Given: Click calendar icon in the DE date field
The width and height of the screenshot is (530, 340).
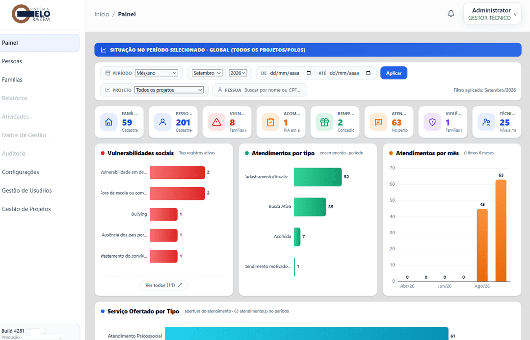Looking at the screenshot, I should [x=309, y=73].
